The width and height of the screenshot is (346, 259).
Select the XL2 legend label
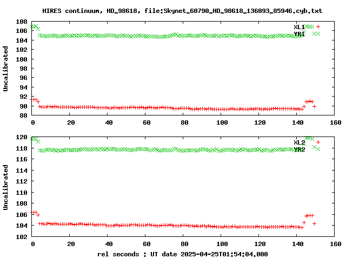click(x=299, y=142)
